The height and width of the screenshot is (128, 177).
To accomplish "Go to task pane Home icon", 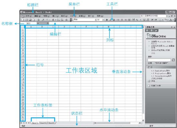I will click(156, 31).
